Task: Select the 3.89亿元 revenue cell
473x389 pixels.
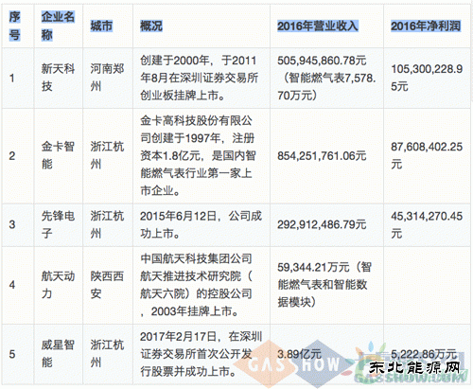Action: (299, 354)
